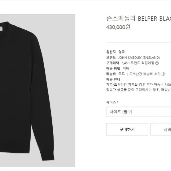Screen dimensions: 171x171
Task: Click the 영국 origin value
Action: (122, 52)
